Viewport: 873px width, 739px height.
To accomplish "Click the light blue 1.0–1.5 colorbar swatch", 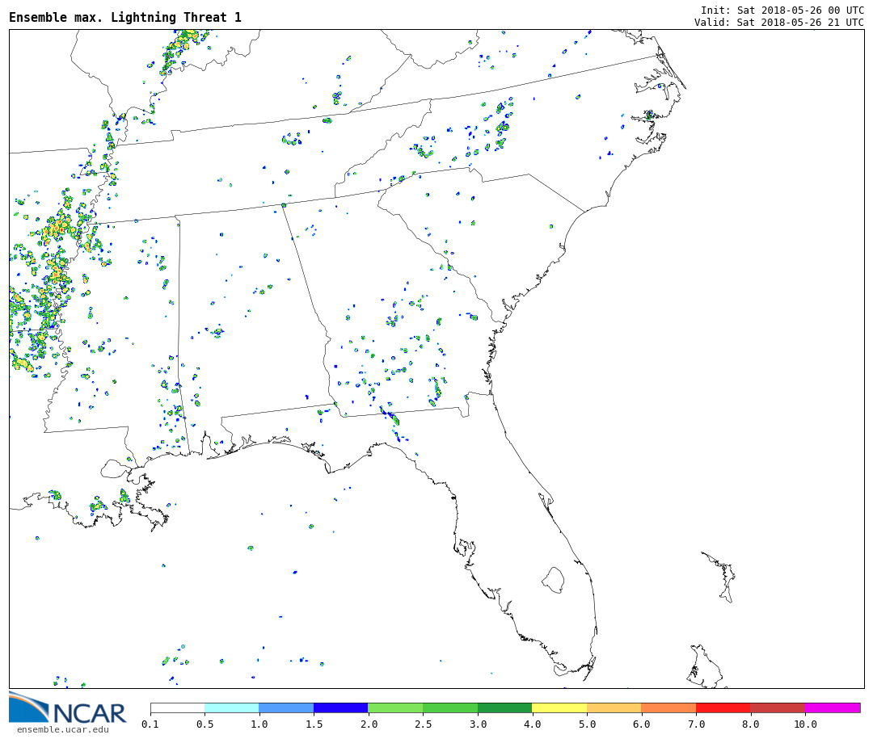I will point(287,708).
